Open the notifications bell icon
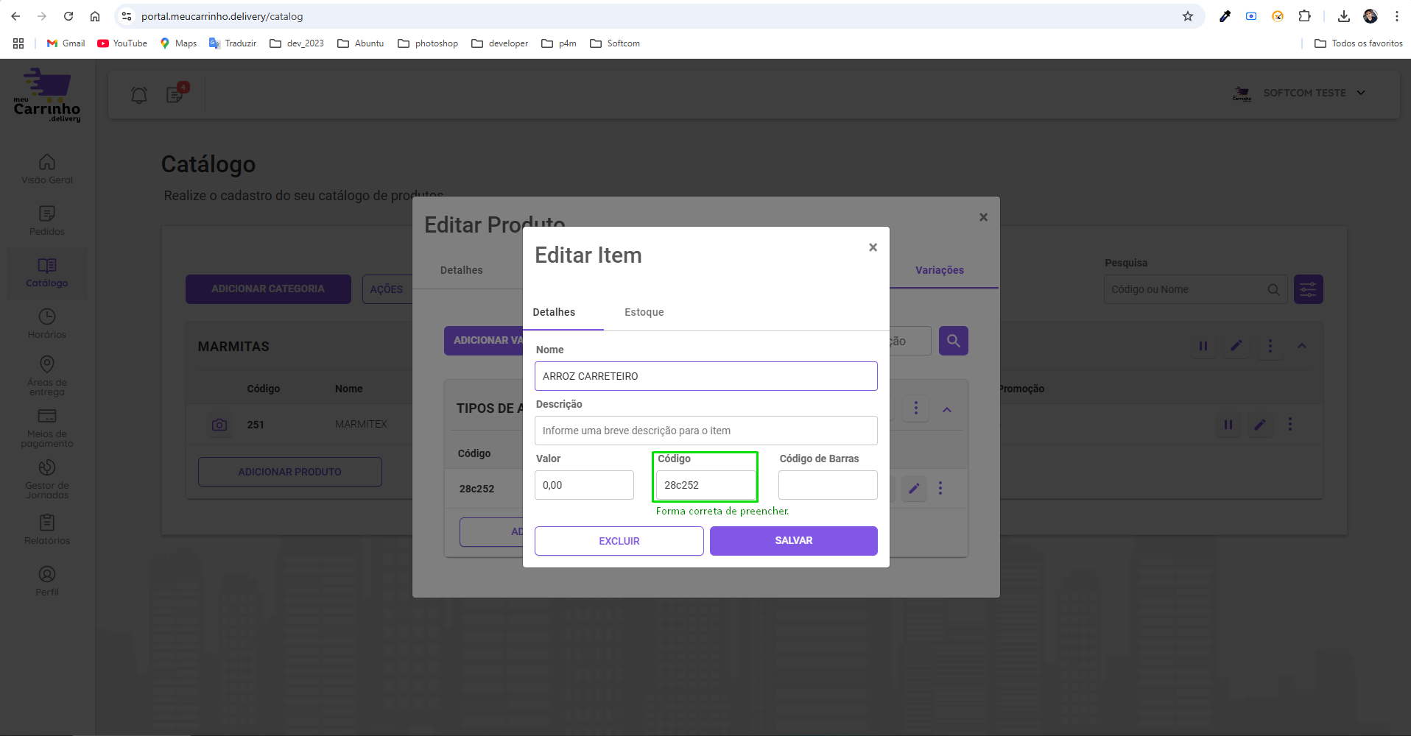The width and height of the screenshot is (1411, 736). pyautogui.click(x=139, y=95)
